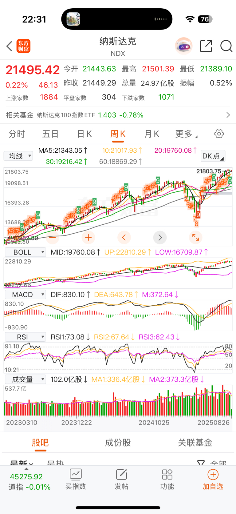Open the BOLL indicator dropdown
Screen dimensions: 236x514
[26, 252]
